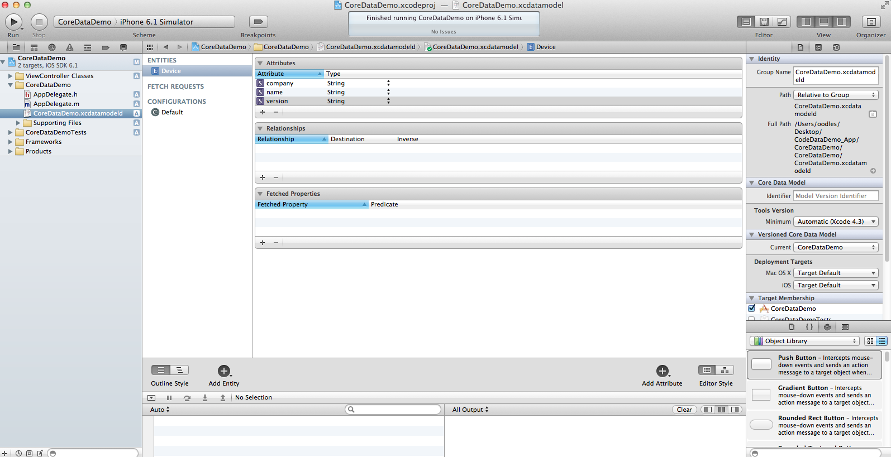
Task: Show the Code Snippet library
Action: coord(809,327)
